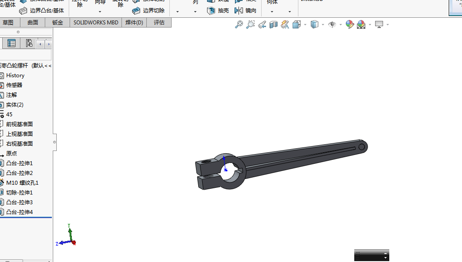The width and height of the screenshot is (462, 262).
Task: Click the feature tree panel collapse handle
Action: click(55, 142)
